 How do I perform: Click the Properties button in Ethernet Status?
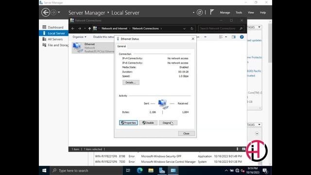[x=128, y=123]
